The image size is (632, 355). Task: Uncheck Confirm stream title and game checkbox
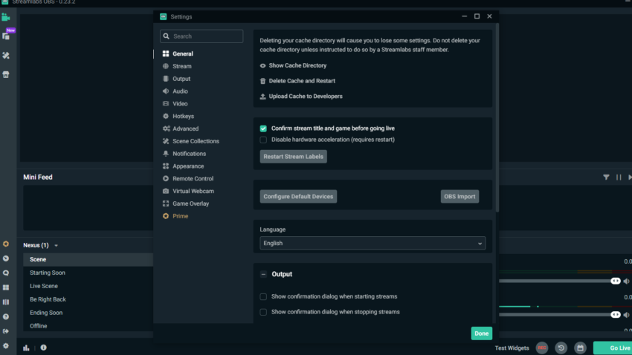pyautogui.click(x=263, y=128)
